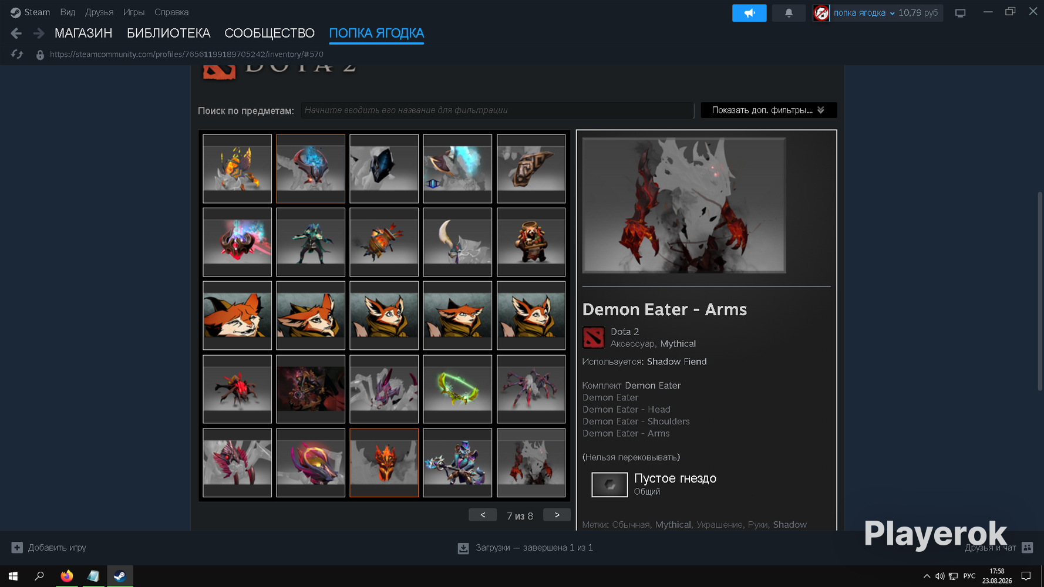Switch to Big Picture display mode icon

click(961, 13)
